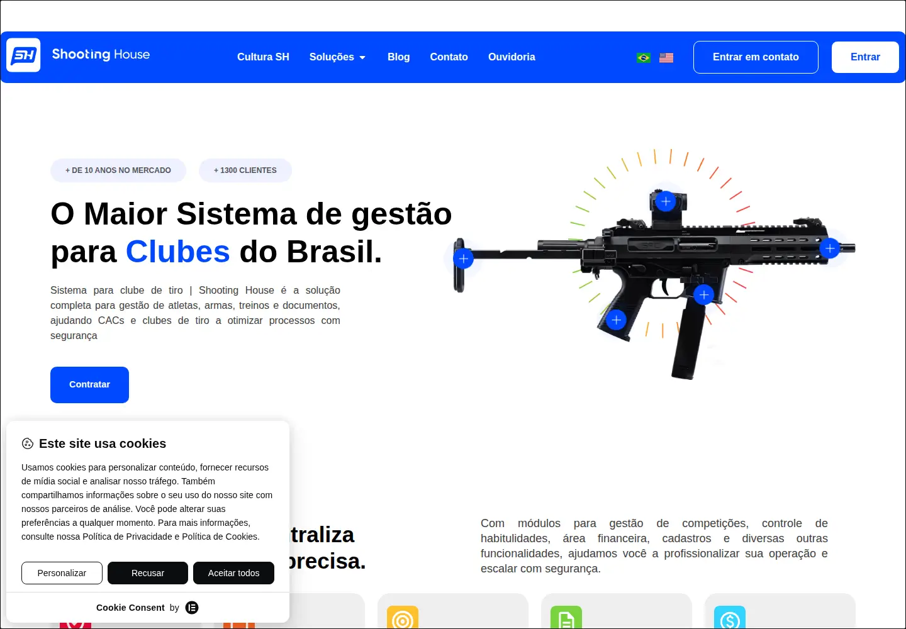Click the SH logo icon
This screenshot has height=629, width=906.
pos(23,55)
